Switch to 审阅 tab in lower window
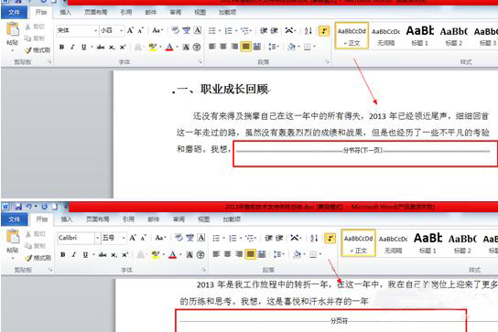498x332 pixels. pyautogui.click(x=179, y=219)
